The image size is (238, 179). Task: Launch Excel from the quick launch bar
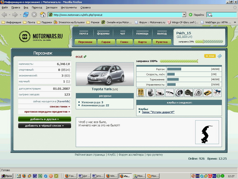(x=40, y=176)
